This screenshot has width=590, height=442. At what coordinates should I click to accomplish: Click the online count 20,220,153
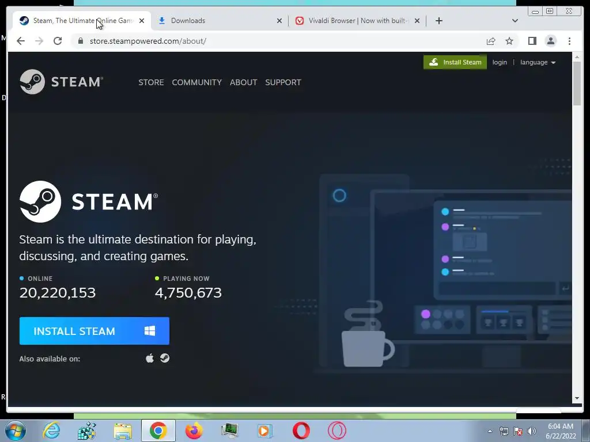click(x=58, y=293)
